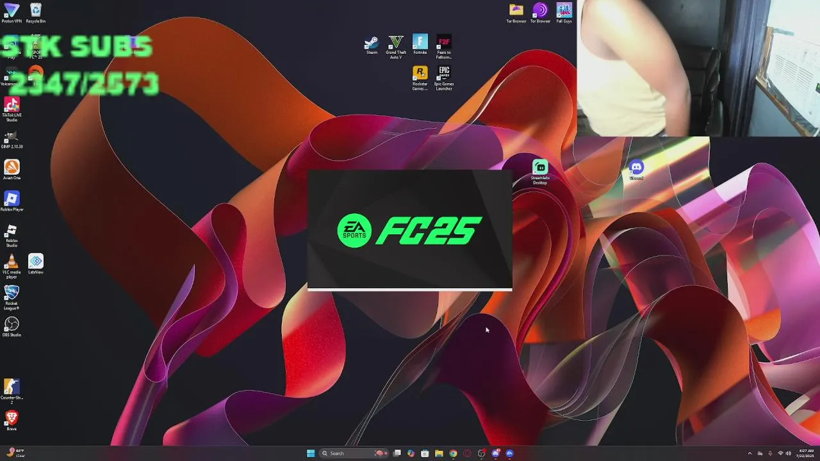Open Copilot from the taskbar
The image size is (820, 461).
(411, 453)
